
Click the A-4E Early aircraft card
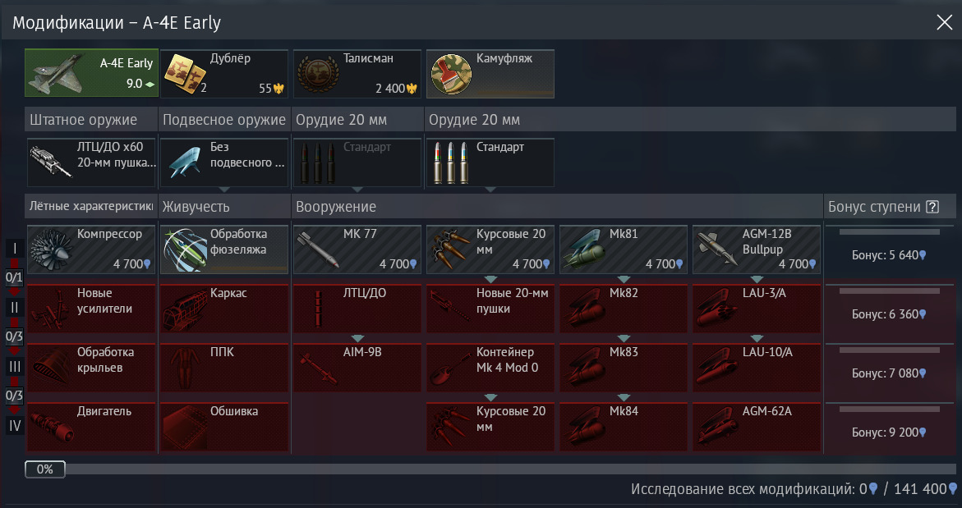[x=91, y=74]
